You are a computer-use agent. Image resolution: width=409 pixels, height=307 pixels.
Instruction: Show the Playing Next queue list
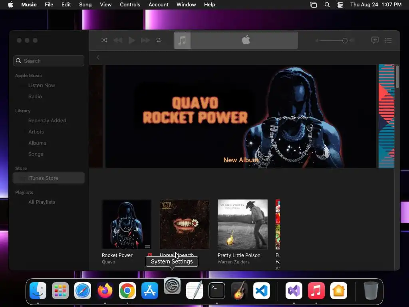point(388,40)
